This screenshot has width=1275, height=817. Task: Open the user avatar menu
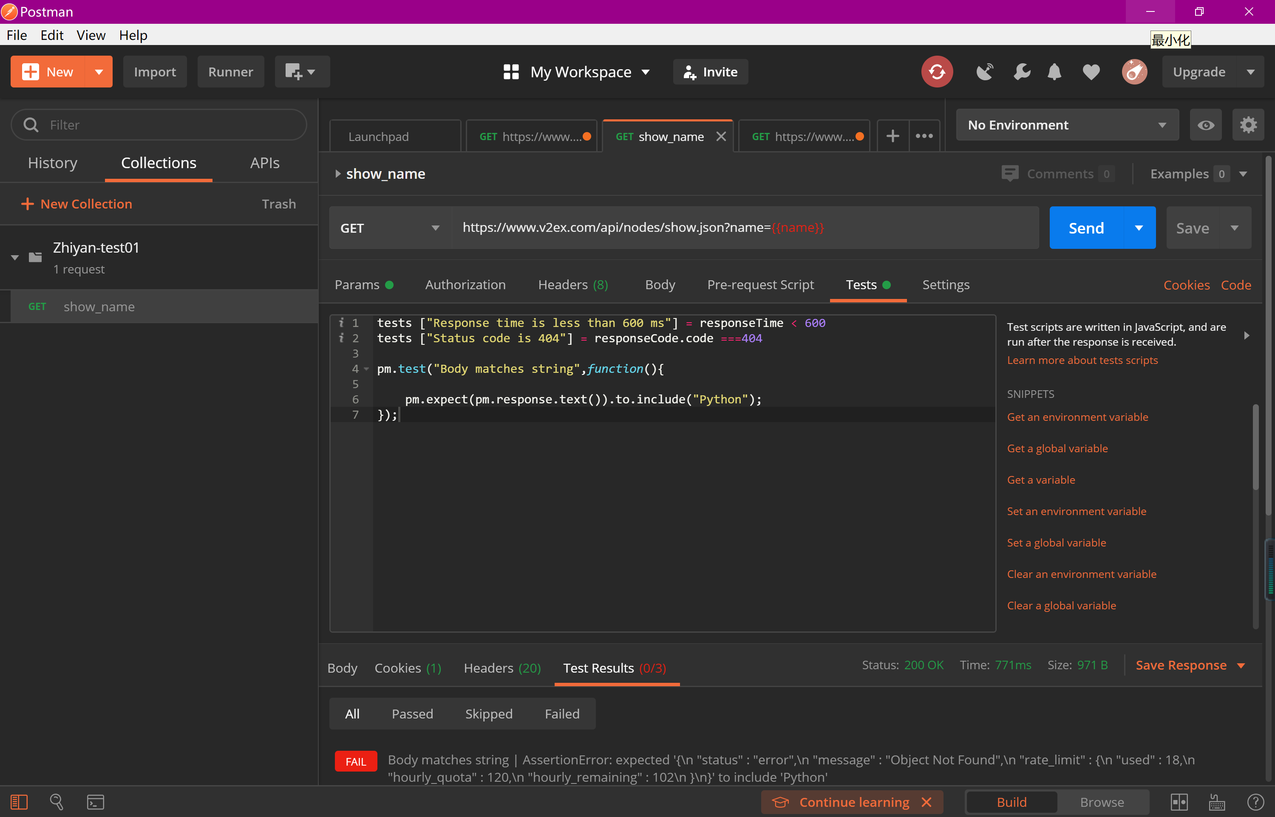coord(1134,72)
